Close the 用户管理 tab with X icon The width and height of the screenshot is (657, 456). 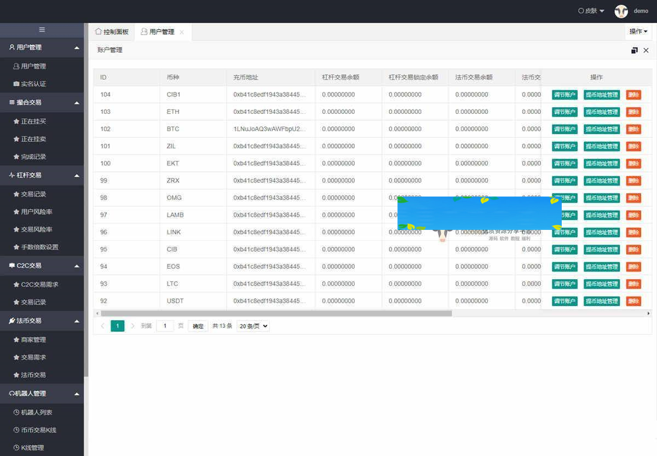(182, 32)
